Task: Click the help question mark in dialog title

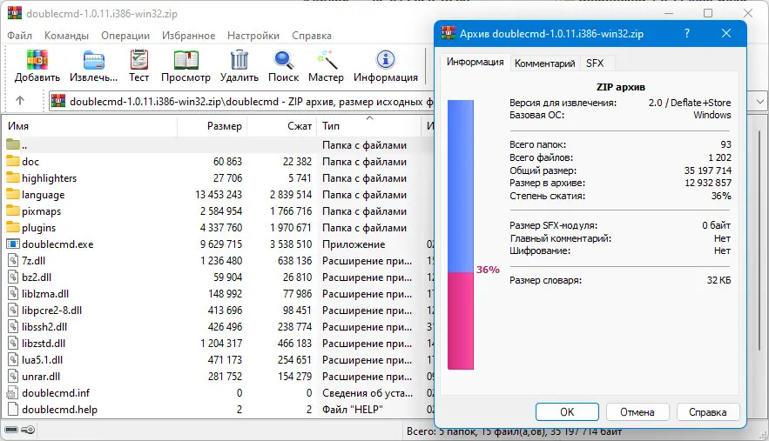Action: click(687, 33)
